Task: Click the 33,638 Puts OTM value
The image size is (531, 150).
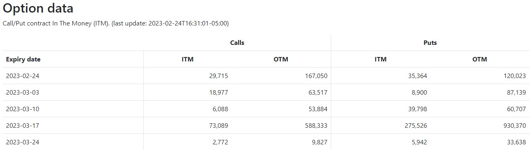Action: (517, 142)
